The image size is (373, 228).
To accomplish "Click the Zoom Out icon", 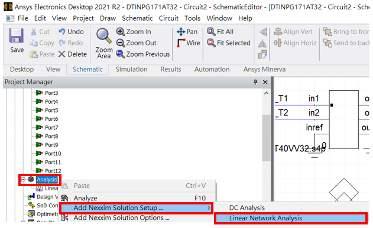I will (121, 43).
